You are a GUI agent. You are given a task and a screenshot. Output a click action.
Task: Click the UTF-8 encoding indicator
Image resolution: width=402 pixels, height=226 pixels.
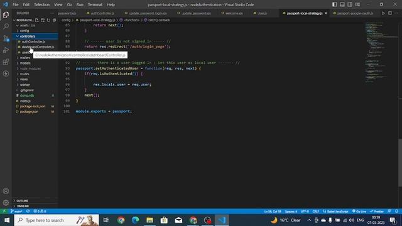(305, 212)
